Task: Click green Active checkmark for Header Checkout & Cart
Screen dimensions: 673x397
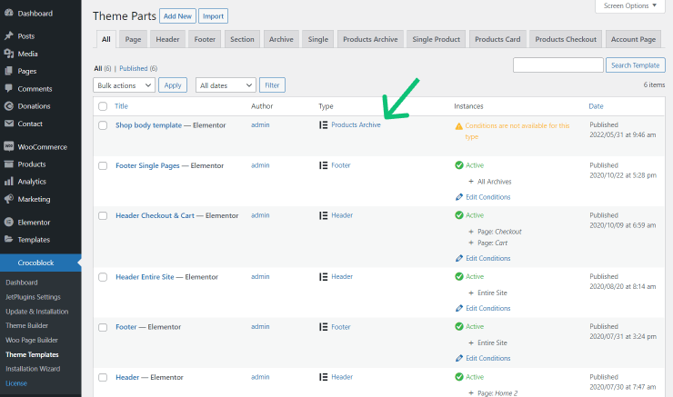Action: click(459, 215)
